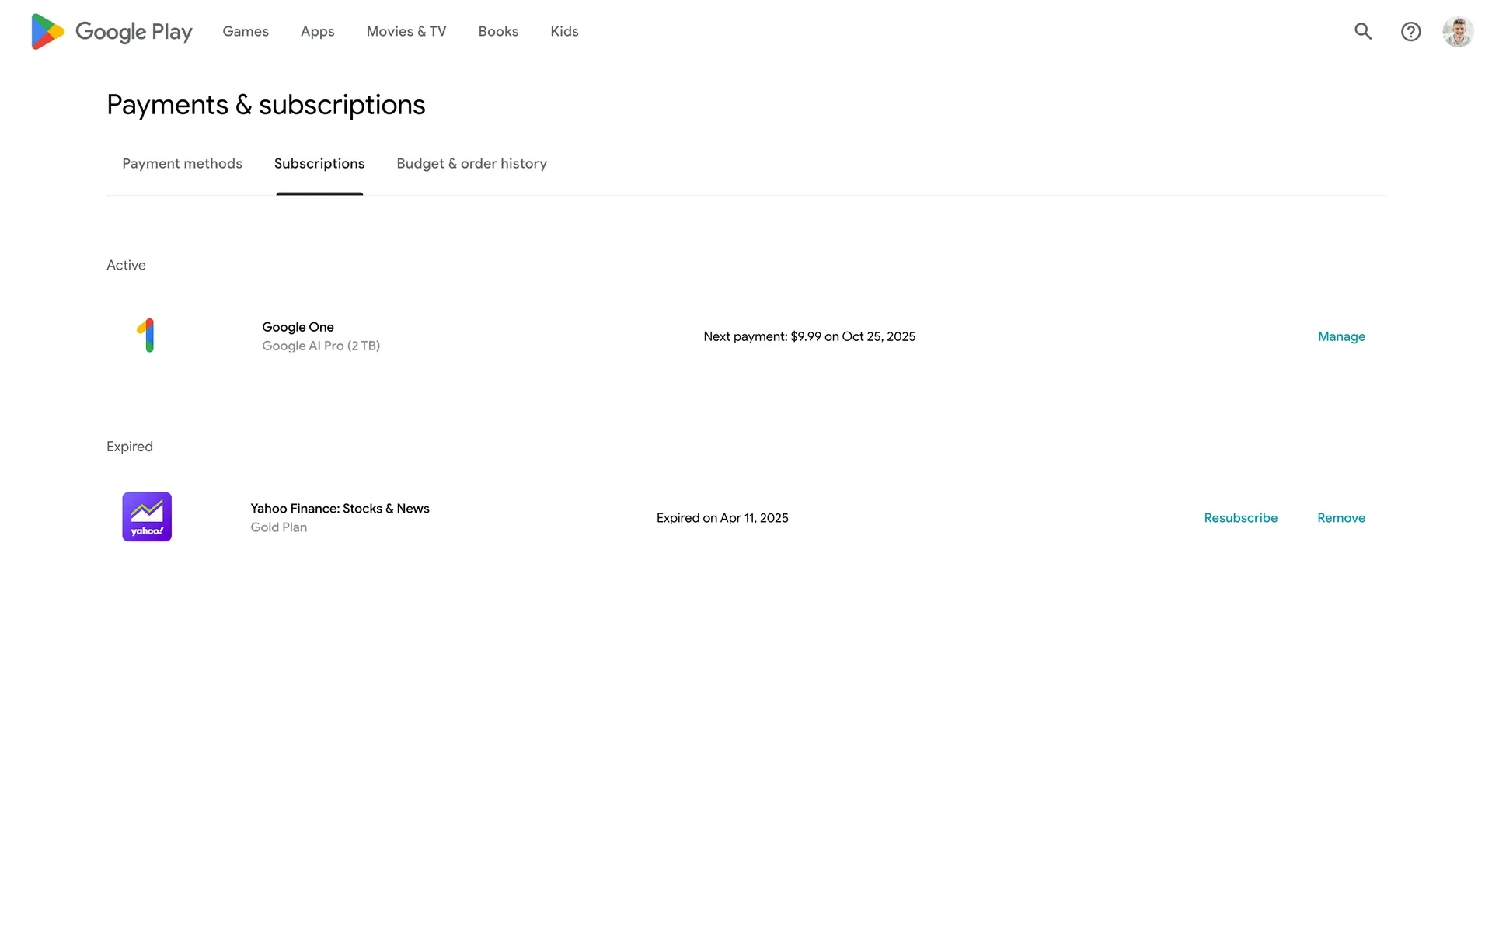Click the Google One subscription title
1492x932 pixels.
298,327
